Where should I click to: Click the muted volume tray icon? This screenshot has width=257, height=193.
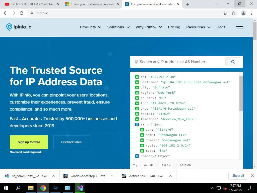[x=225, y=188]
